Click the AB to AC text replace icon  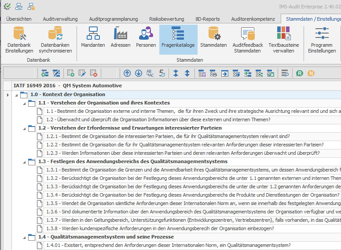(150, 73)
